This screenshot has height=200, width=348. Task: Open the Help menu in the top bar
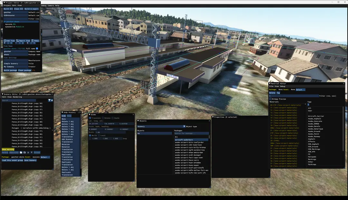point(57,5)
